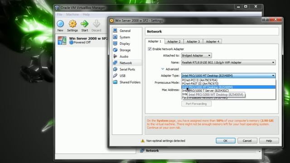
Task: Click the OK button
Action: pyautogui.click(x=226, y=141)
